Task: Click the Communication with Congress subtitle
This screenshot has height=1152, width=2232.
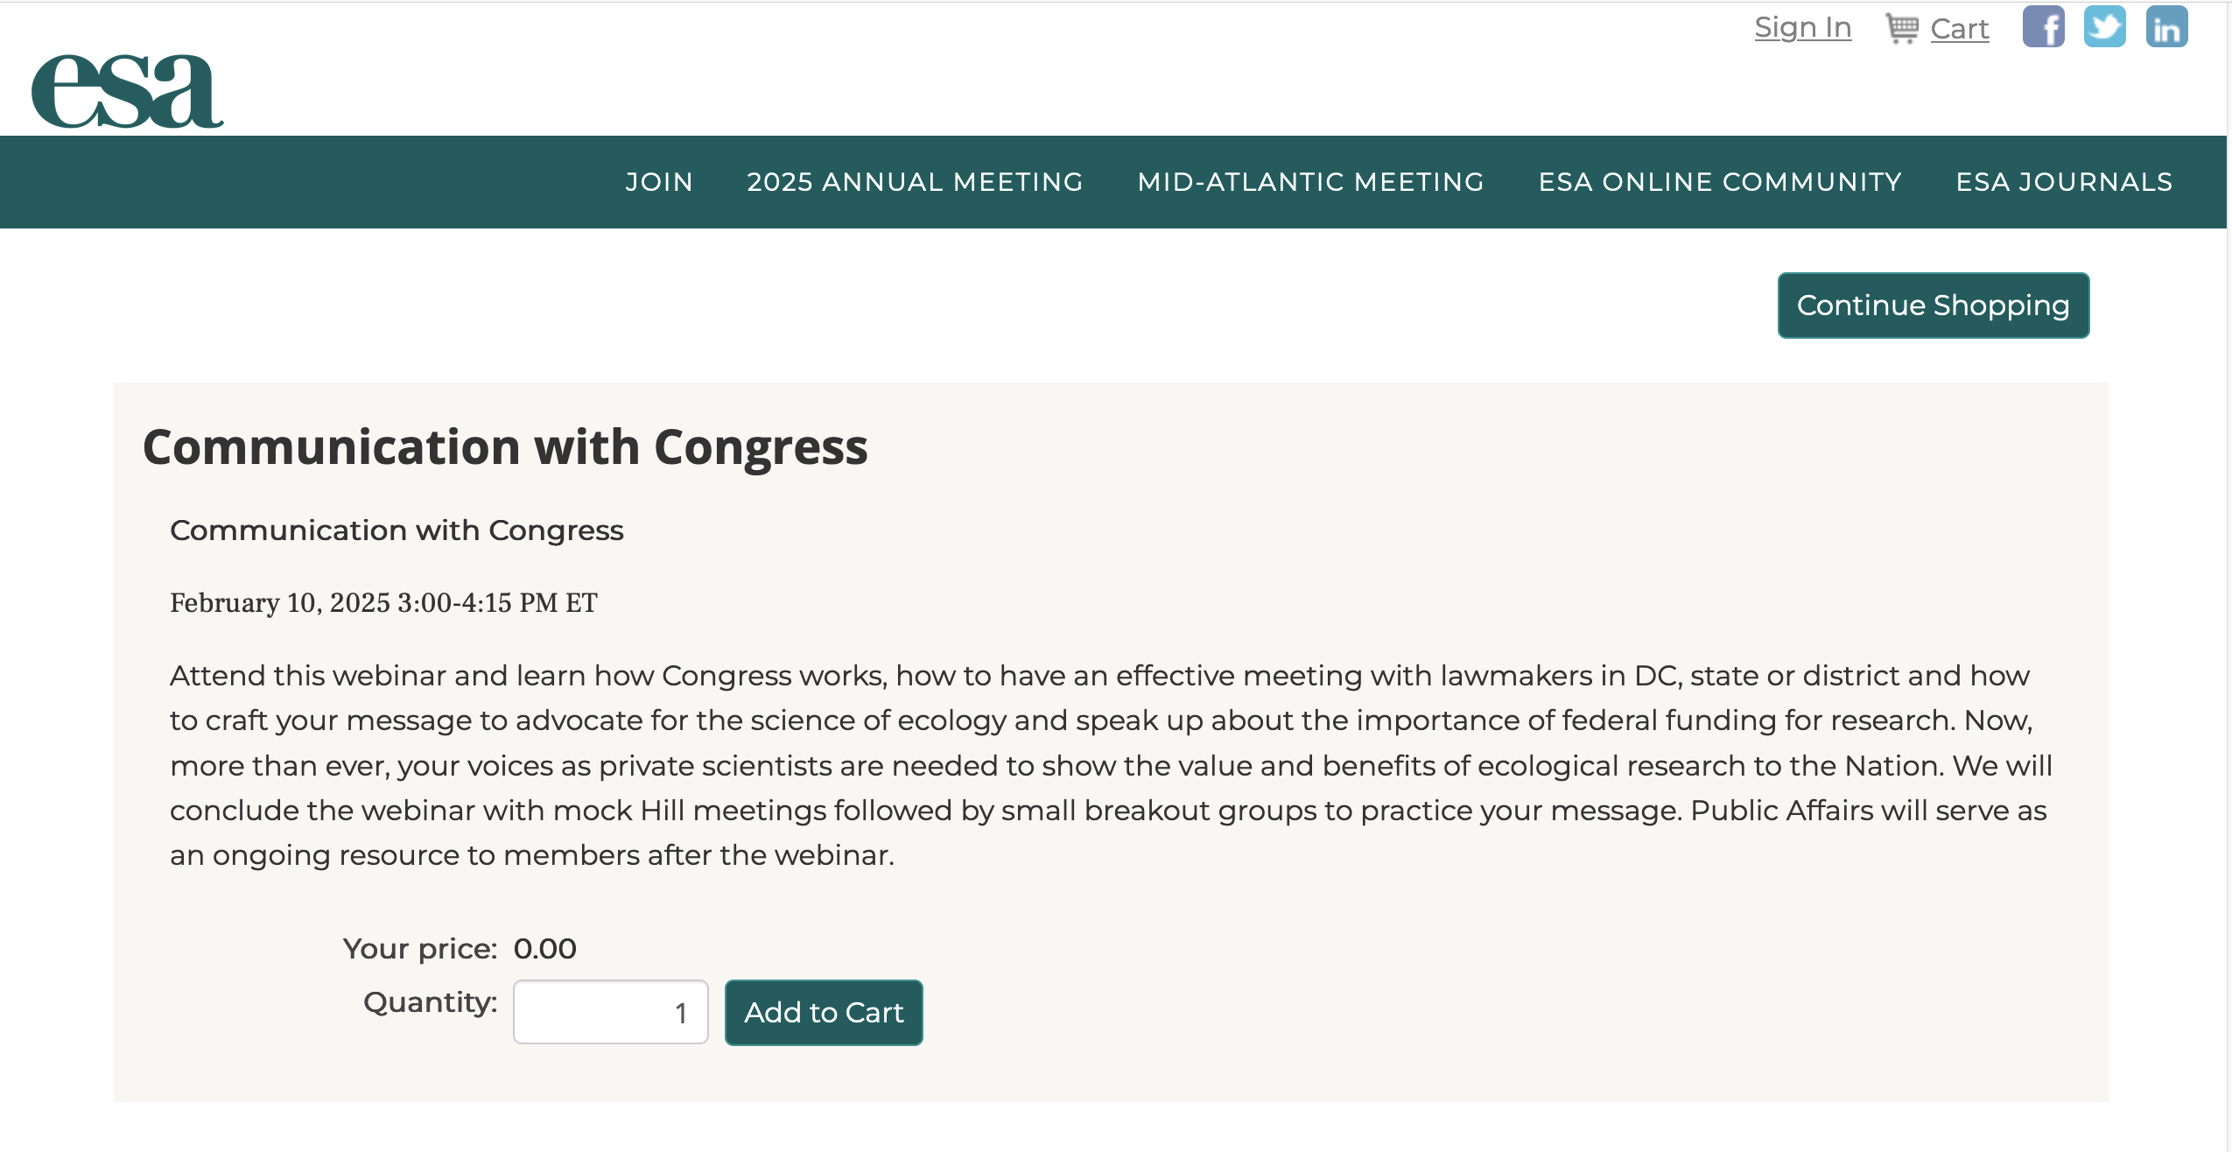Action: pyautogui.click(x=397, y=530)
